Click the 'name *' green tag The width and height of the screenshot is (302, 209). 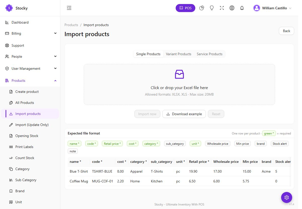[74, 144]
